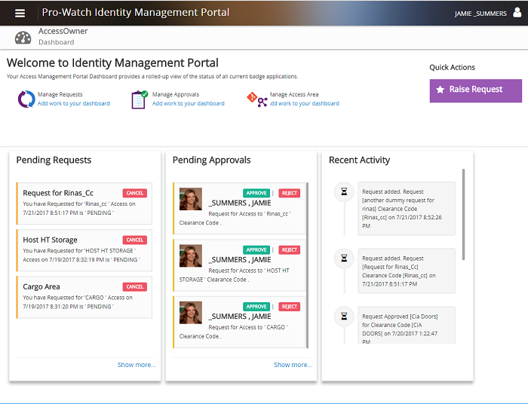Click the AccessOwner title text
The width and height of the screenshot is (528, 404).
[x=63, y=32]
